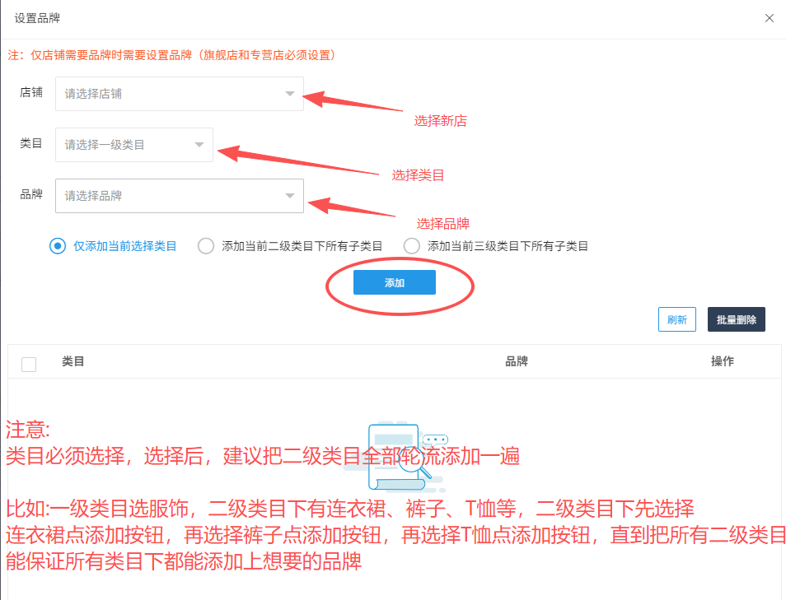Open the 请选择一级类目 dropdown
The width and height of the screenshot is (786, 600).
134,145
